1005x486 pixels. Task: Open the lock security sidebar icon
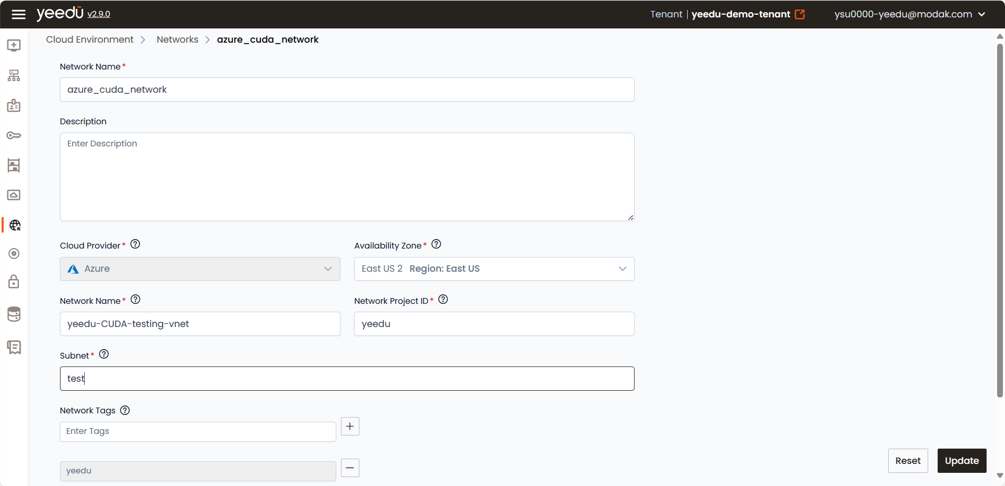(x=14, y=282)
